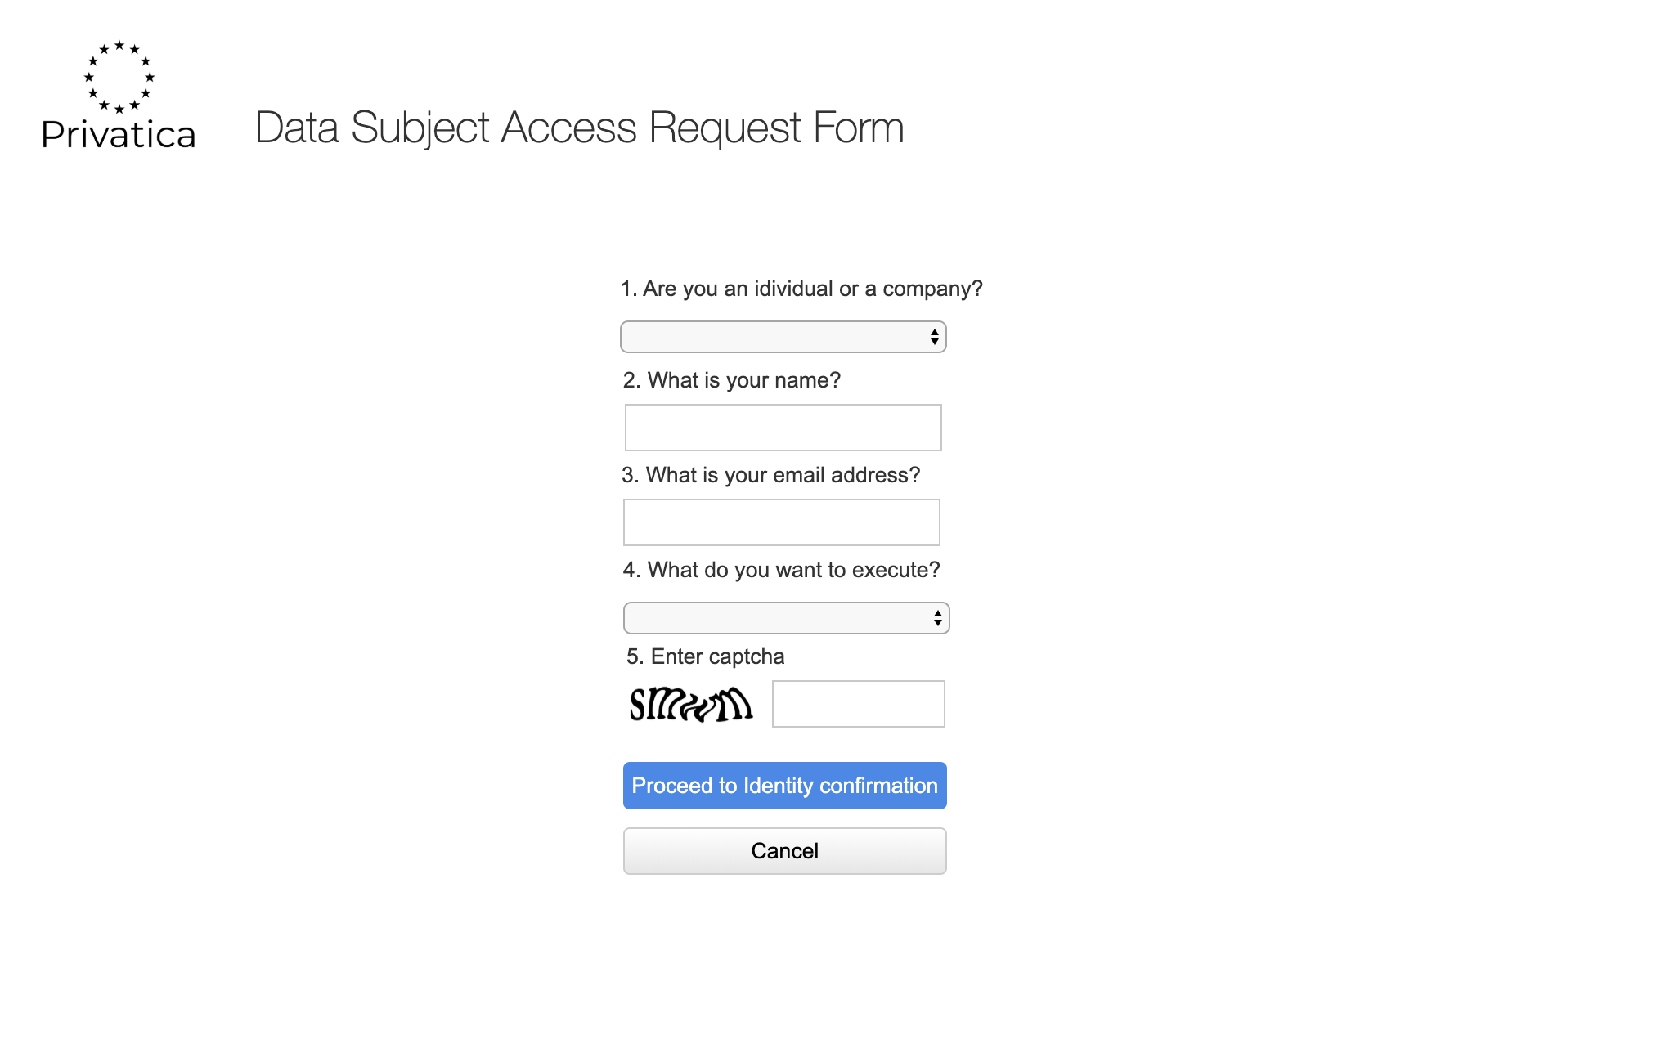Click the top star in the Privatica logo
This screenshot has width=1670, height=1053.
(x=119, y=45)
